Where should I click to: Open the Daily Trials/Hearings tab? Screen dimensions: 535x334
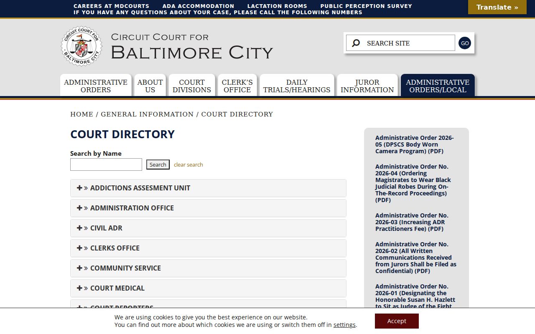point(297,86)
